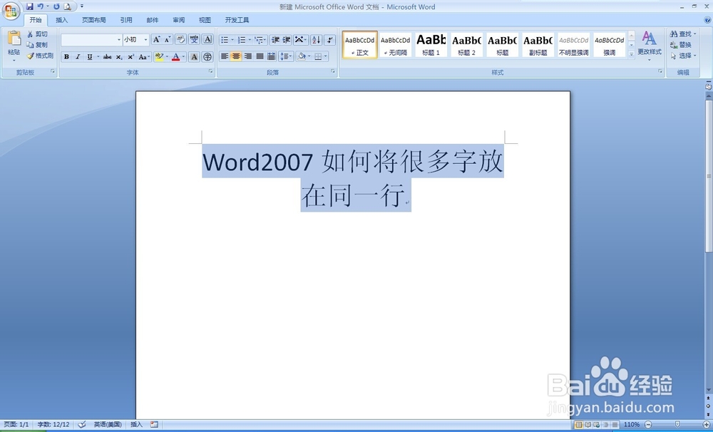Open the font name combo box

(91, 39)
